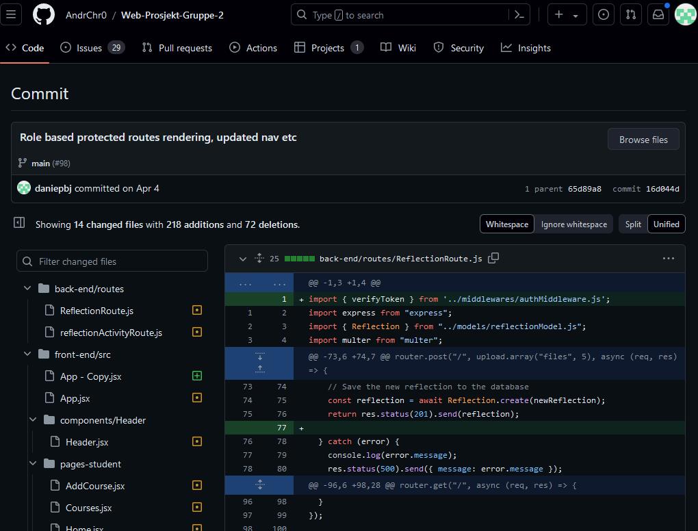Switch to Split diff view
Viewport: 698px width, 531px height.
pyautogui.click(x=633, y=224)
